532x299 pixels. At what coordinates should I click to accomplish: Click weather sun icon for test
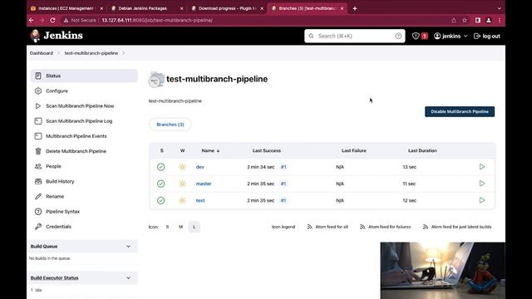(182, 200)
